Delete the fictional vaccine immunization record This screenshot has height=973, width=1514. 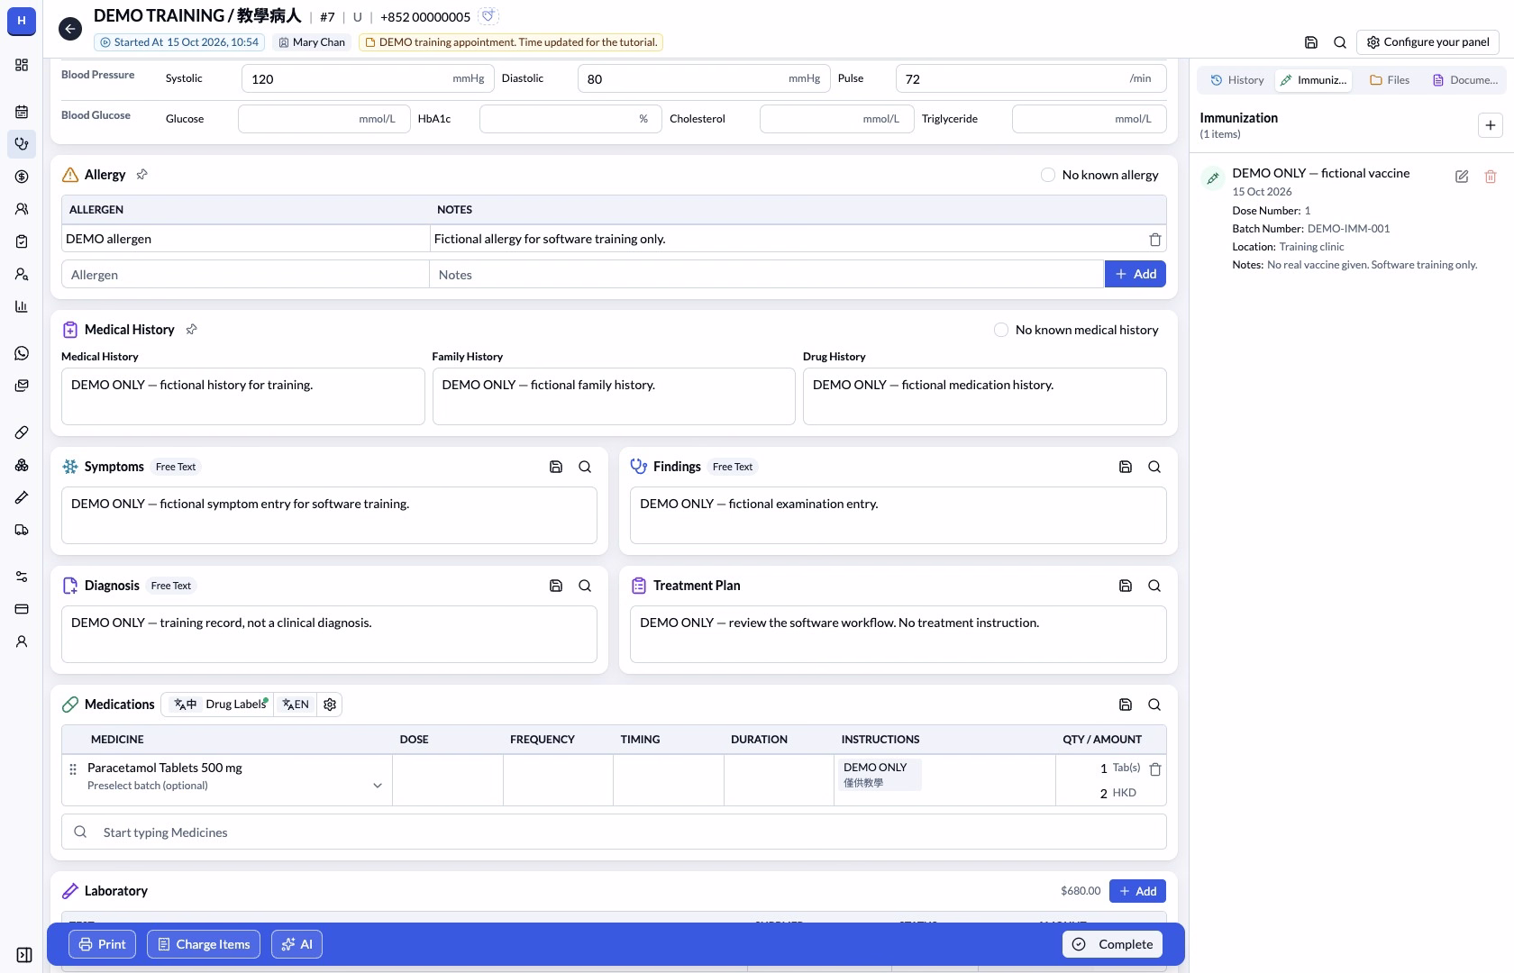[x=1491, y=177]
